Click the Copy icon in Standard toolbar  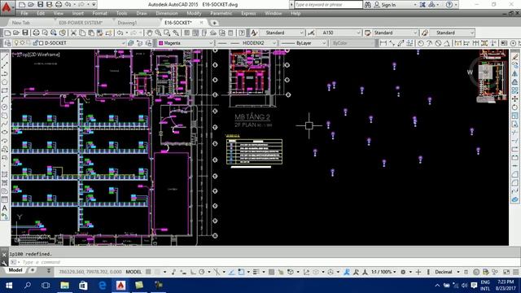click(x=82, y=33)
